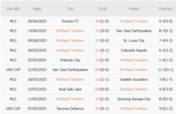
Task: Open the Toronto FC team link
Action: (x=70, y=21)
